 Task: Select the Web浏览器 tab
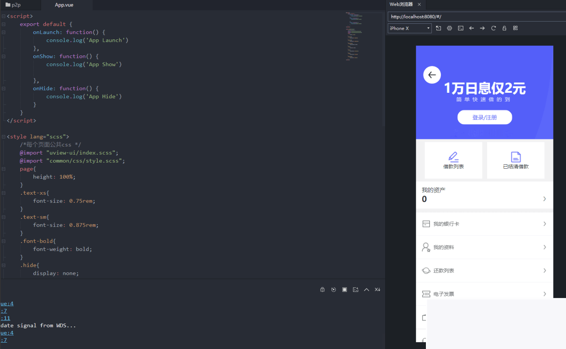(402, 4)
